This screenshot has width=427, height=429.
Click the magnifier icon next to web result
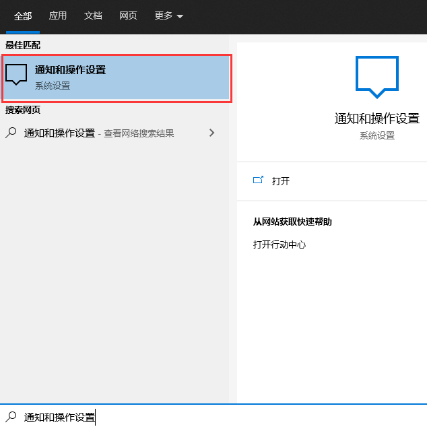(11, 133)
